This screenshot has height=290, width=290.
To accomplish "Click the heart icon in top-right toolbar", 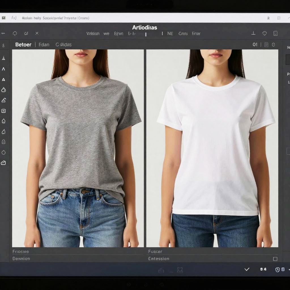I will click(x=265, y=33).
